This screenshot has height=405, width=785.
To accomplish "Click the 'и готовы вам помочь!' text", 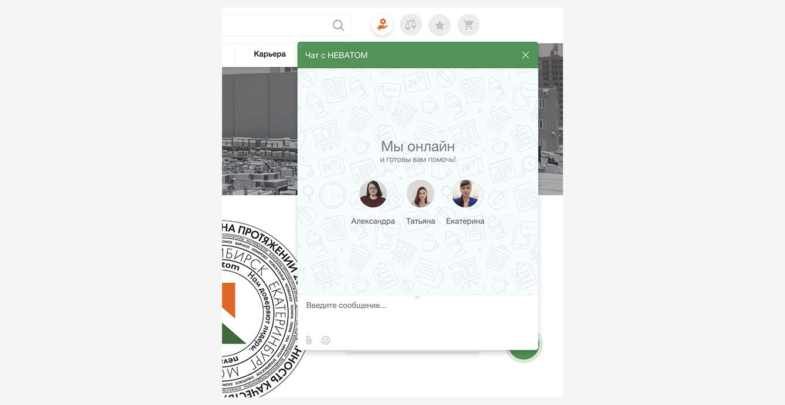I will [x=418, y=159].
